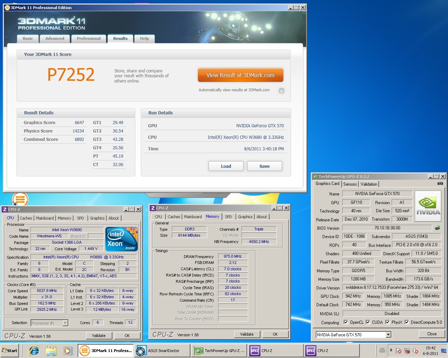448x358 pixels.
Task: Click the GPU-Z title bar icon
Action: pos(315,177)
